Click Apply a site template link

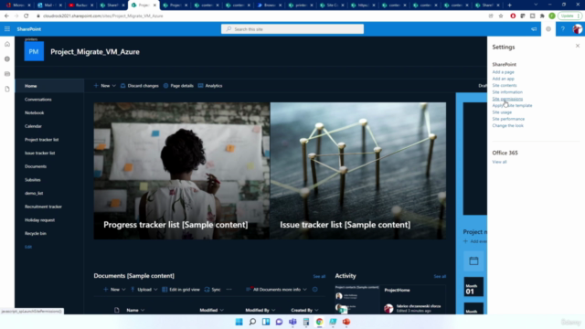[x=512, y=106]
